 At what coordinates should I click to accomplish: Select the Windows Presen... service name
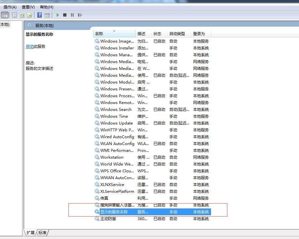(117, 89)
